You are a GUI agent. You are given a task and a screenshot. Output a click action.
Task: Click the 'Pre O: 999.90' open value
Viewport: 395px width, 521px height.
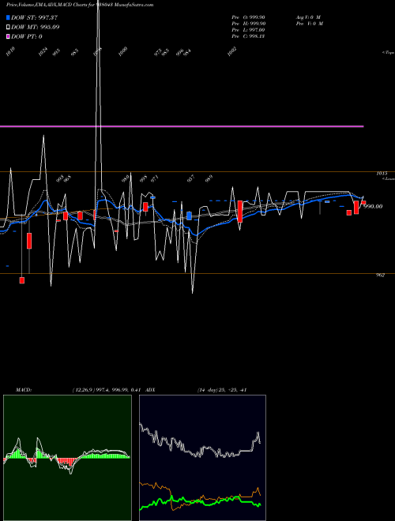[x=248, y=17]
